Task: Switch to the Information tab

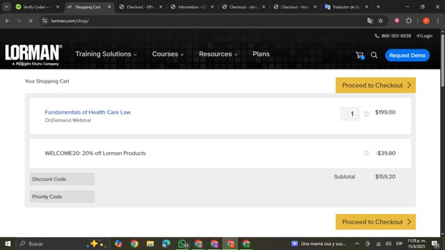Action: (192, 7)
